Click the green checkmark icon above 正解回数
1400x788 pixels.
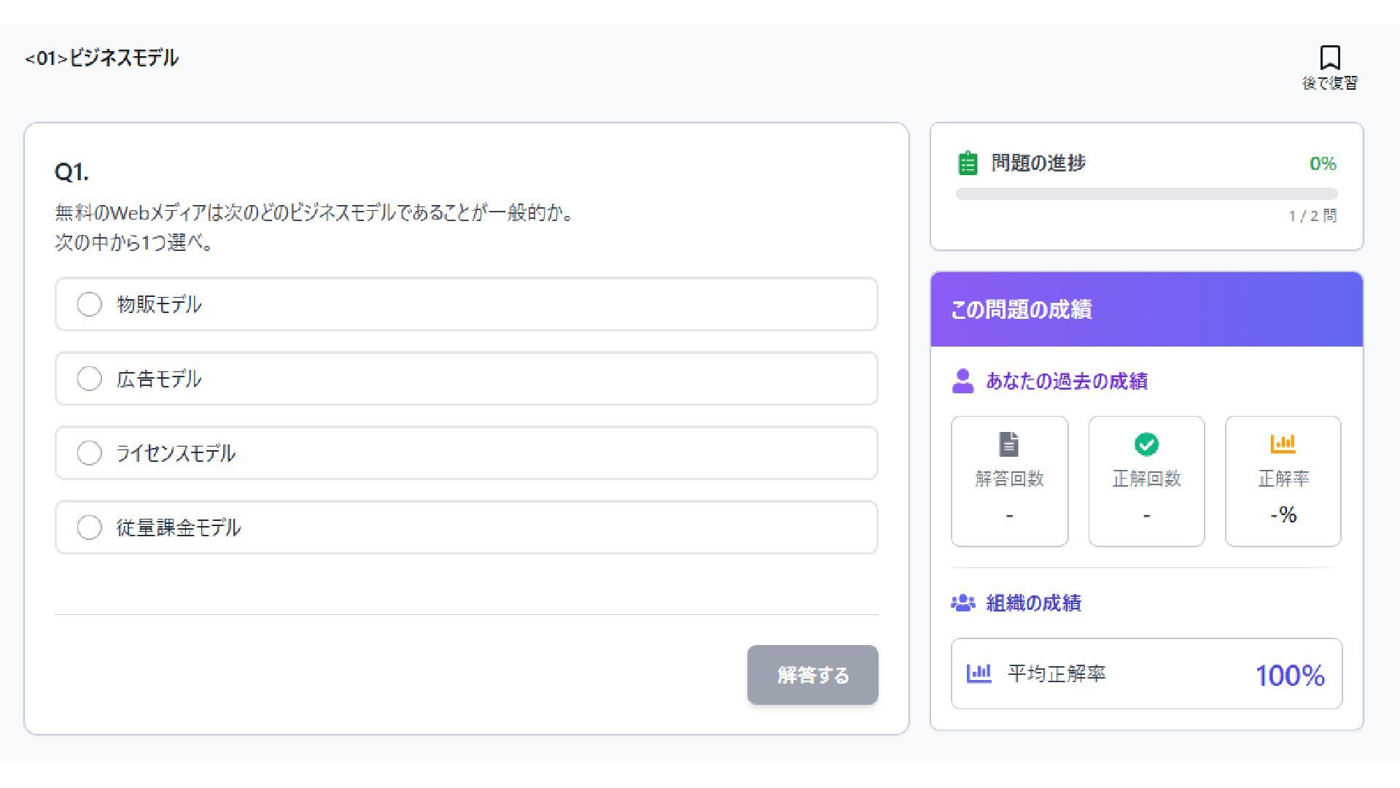point(1146,444)
